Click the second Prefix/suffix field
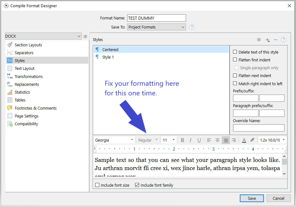Viewport: 296px width, 207px height. pyautogui.click(x=272, y=98)
